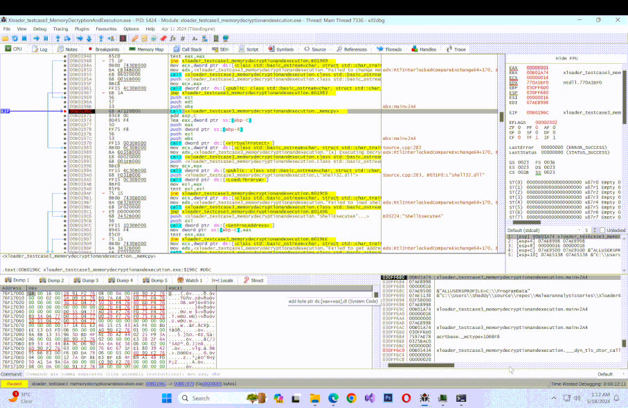
Task: Click the Trace into icon
Action: (x=80, y=39)
